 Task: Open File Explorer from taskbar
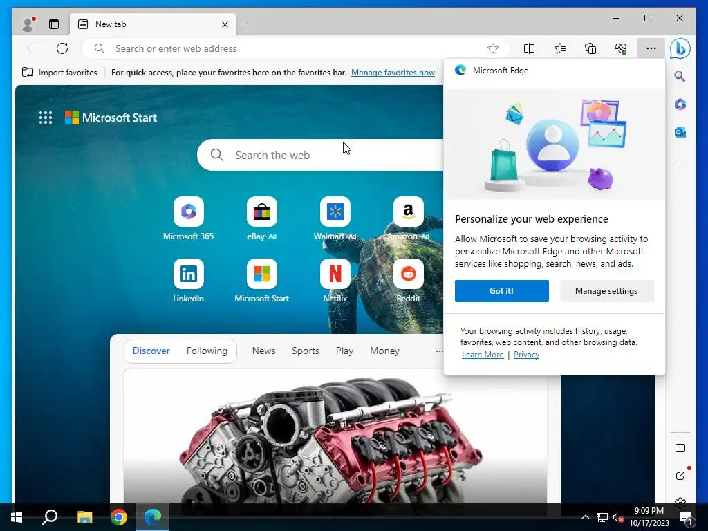[x=84, y=517]
